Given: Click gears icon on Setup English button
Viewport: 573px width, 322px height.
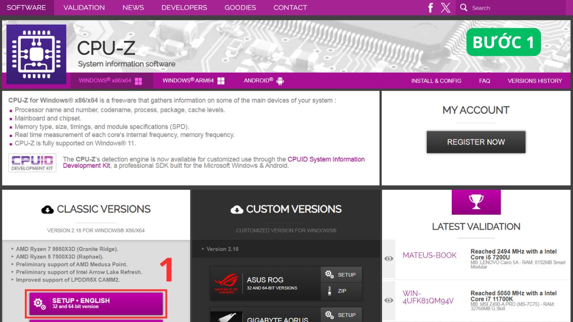Looking at the screenshot, I should pos(40,303).
